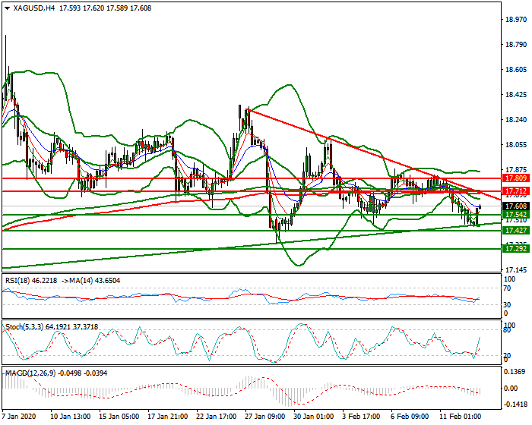Select the 18.605 price scale value
The width and height of the screenshot is (532, 425).
coord(516,70)
